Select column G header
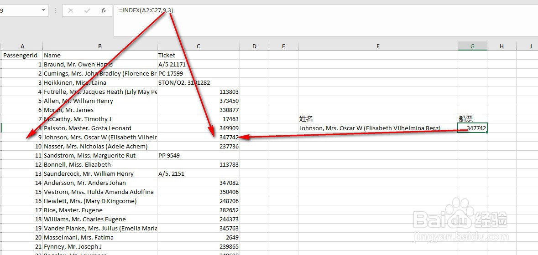 [472, 46]
